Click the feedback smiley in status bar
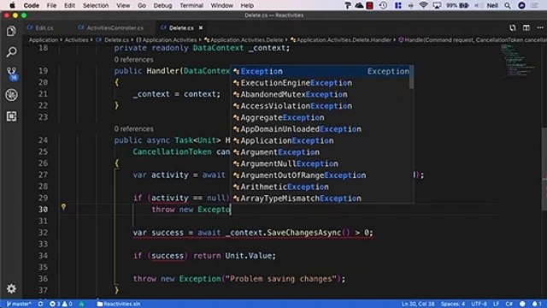The width and height of the screenshot is (547, 308). pyautogui.click(x=522, y=304)
